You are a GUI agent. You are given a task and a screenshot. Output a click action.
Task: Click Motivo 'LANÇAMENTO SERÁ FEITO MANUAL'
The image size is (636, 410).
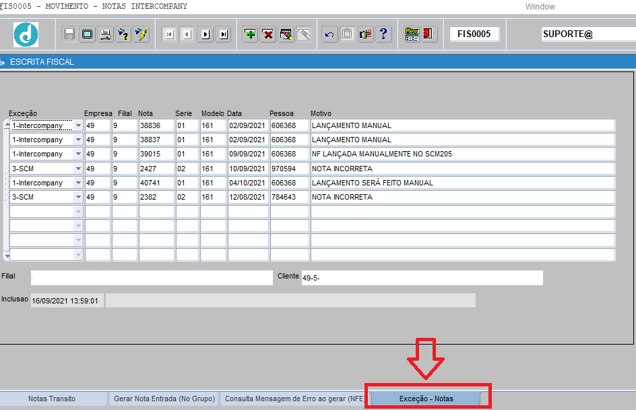point(463,183)
